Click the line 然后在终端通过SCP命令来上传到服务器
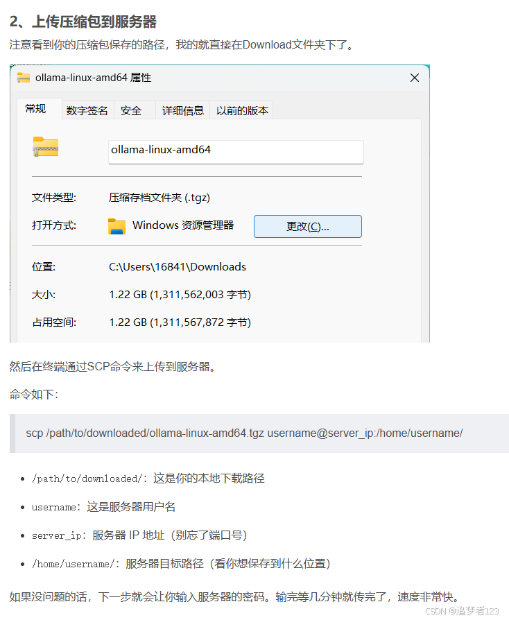Viewport: 509px width, 620px height. [114, 367]
